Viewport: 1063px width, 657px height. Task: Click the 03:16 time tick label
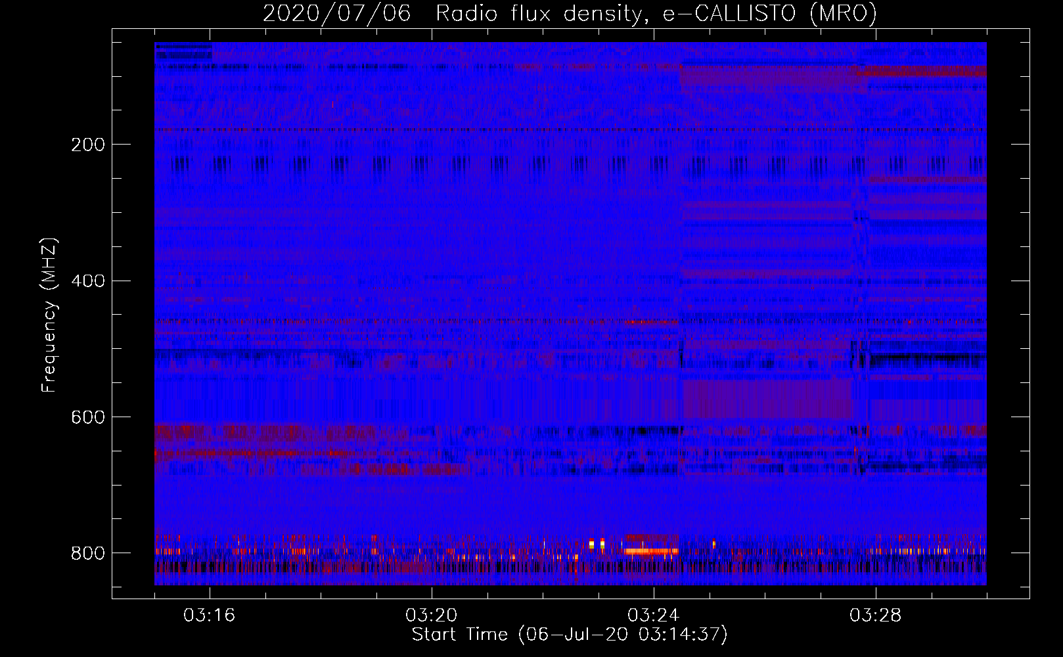(210, 616)
